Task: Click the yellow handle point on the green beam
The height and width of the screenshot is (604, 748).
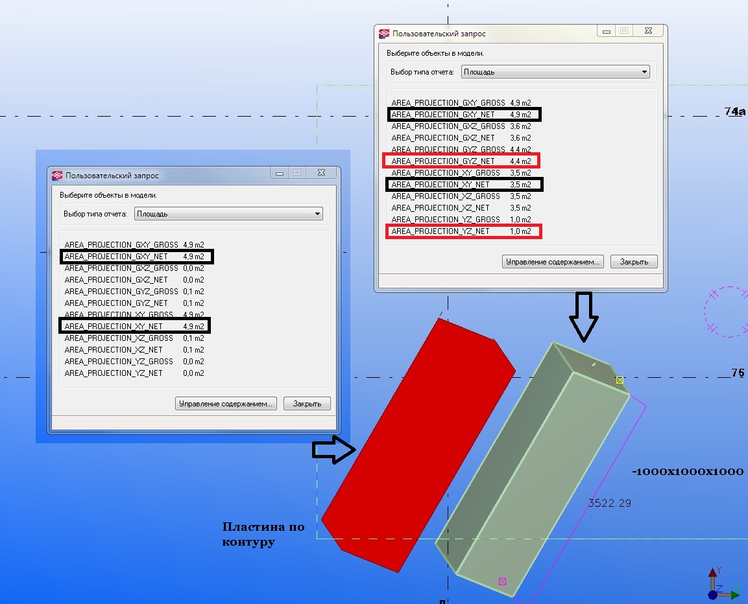Action: [x=620, y=380]
